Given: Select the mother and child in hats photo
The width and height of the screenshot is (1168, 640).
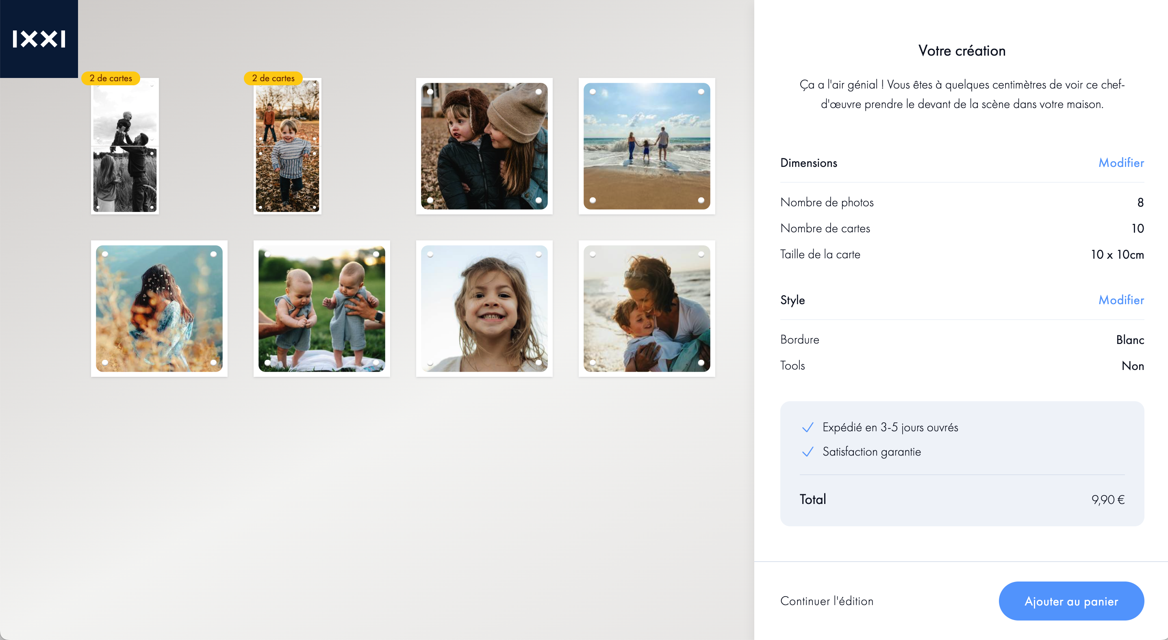Looking at the screenshot, I should [484, 146].
